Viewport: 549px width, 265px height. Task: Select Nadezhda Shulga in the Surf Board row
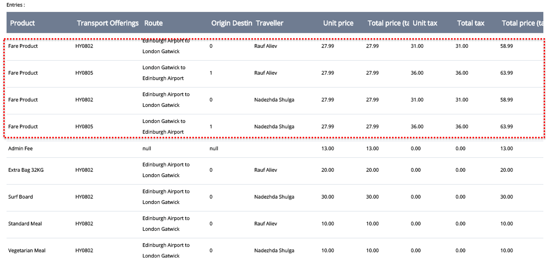pos(274,197)
